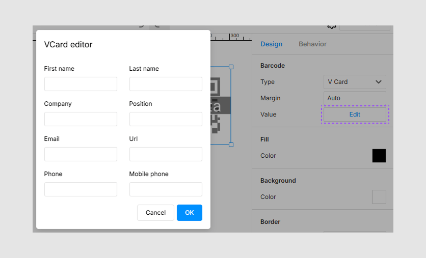Select the Phone input field
The height and width of the screenshot is (258, 426).
[81, 189]
